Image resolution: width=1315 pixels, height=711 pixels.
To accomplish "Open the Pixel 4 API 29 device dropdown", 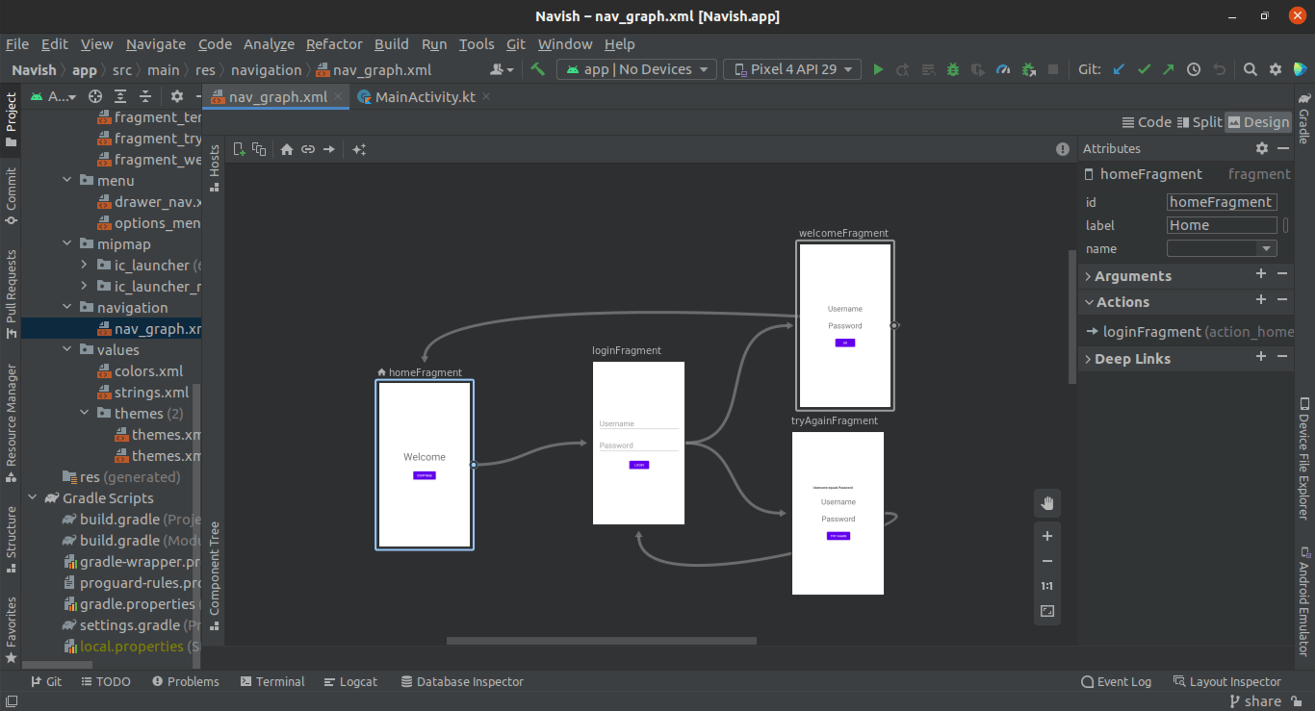I will (793, 69).
